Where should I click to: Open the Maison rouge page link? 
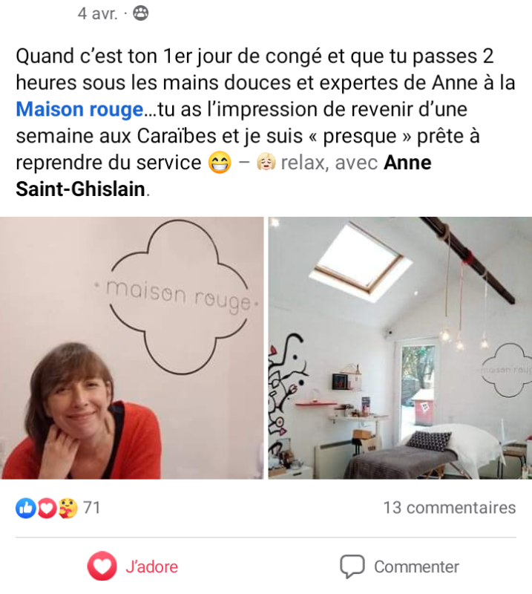(x=79, y=109)
